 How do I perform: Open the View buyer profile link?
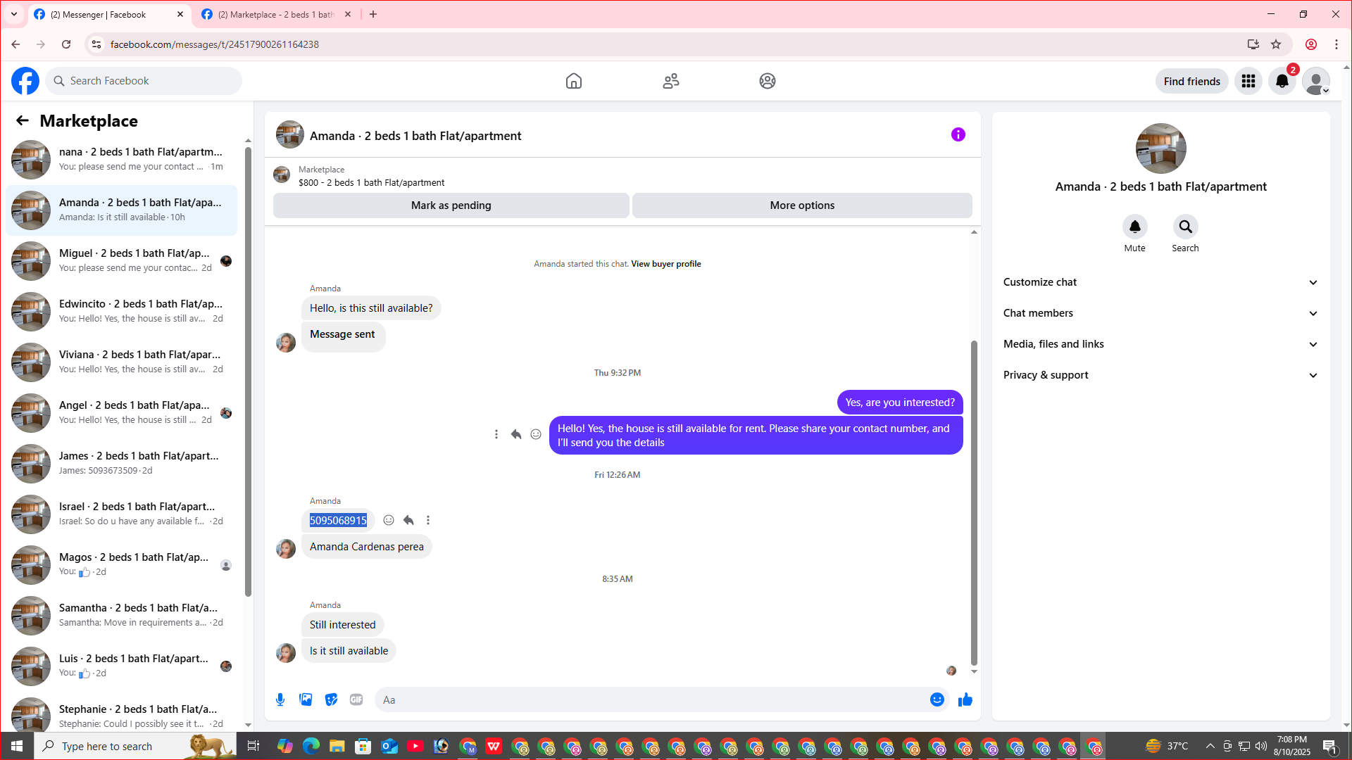pos(665,264)
